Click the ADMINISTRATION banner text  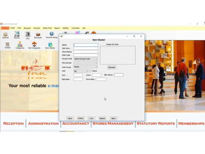pyautogui.click(x=43, y=124)
